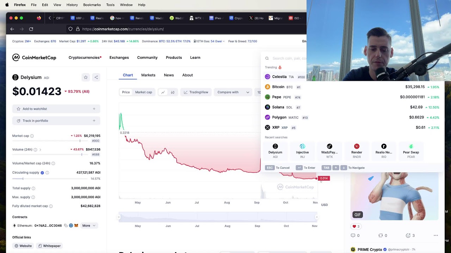Click the Circulating supply info icon
This screenshot has width=451, height=253.
pyautogui.click(x=47, y=173)
